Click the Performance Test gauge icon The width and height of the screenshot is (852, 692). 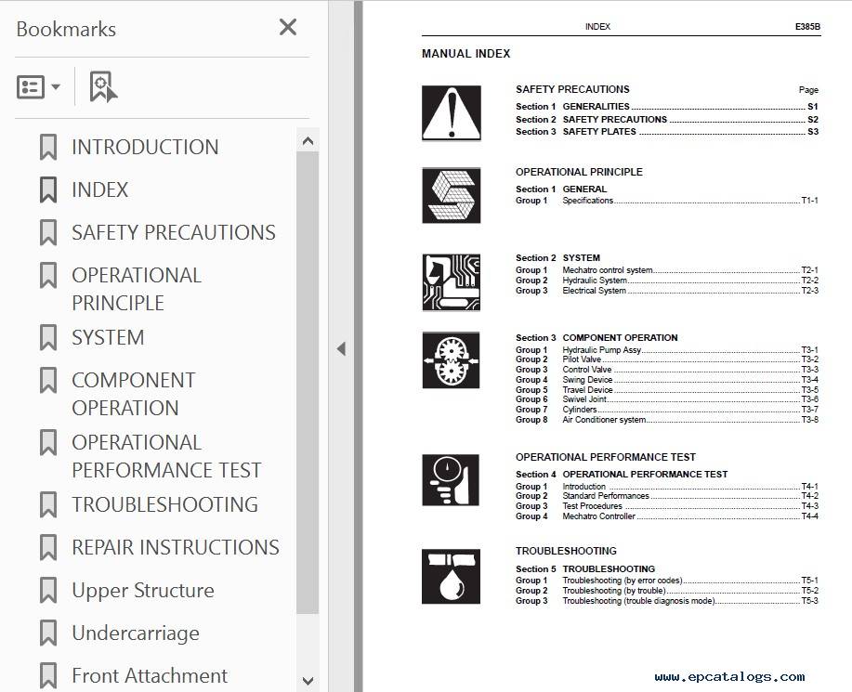[x=451, y=480]
